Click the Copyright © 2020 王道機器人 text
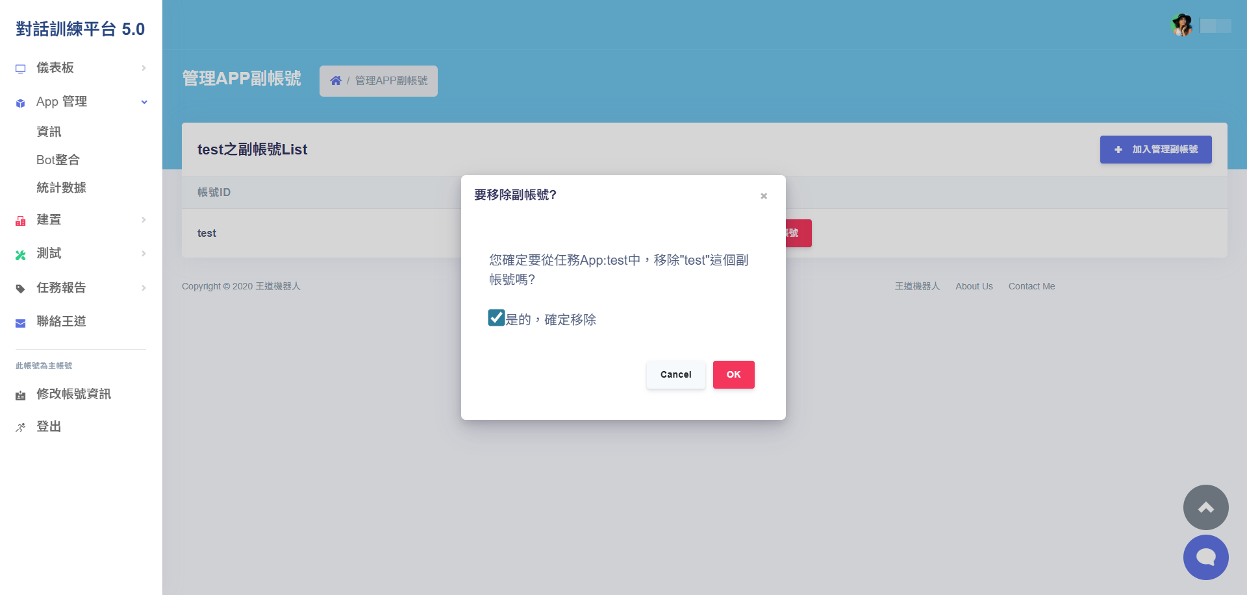 241,286
